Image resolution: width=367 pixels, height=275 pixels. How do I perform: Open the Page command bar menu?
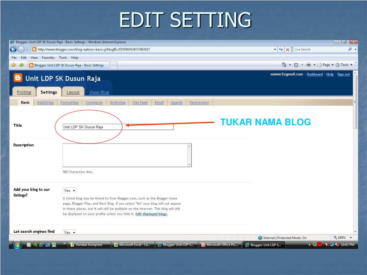click(x=325, y=65)
